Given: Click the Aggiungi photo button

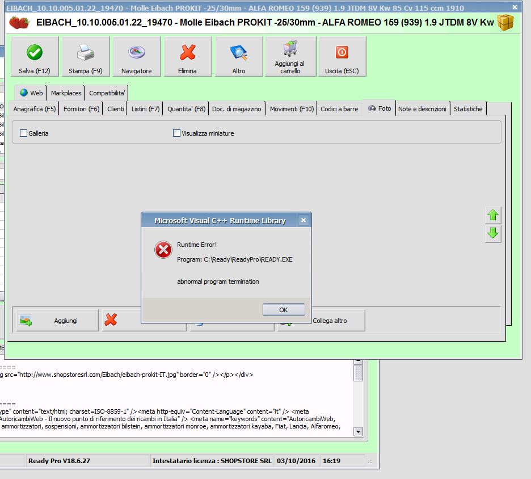Looking at the screenshot, I should pos(57,320).
